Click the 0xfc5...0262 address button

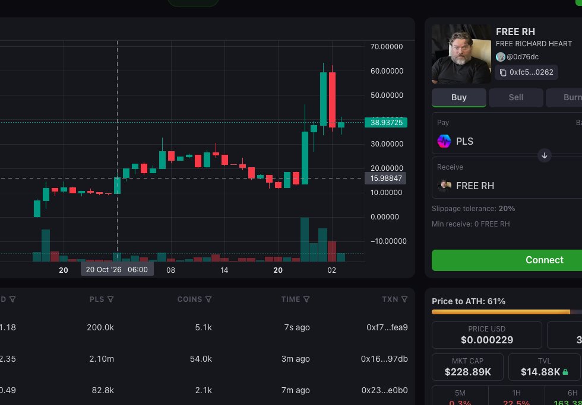(526, 72)
